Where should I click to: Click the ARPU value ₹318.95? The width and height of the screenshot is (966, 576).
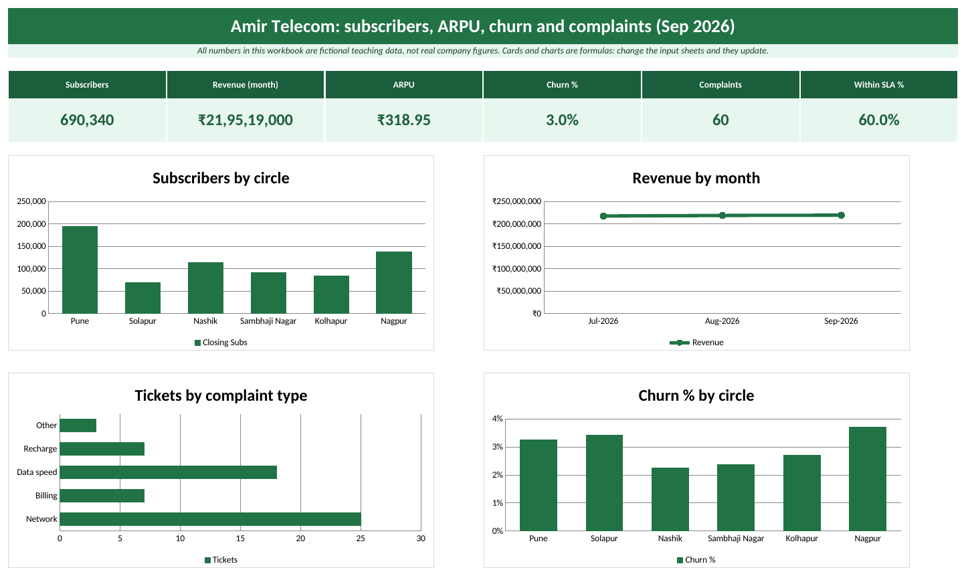[x=404, y=120]
